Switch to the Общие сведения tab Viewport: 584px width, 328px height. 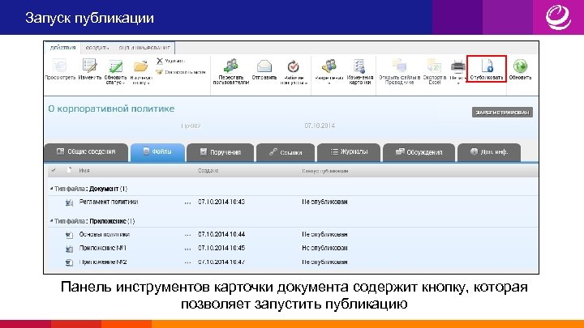coord(86,151)
